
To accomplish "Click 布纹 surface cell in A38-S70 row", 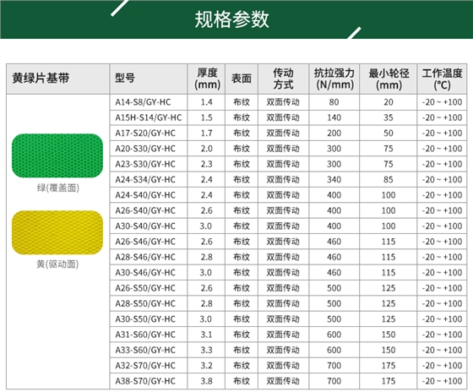I will click(x=242, y=381).
